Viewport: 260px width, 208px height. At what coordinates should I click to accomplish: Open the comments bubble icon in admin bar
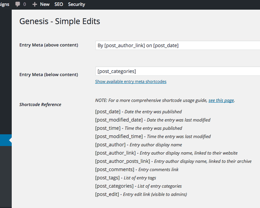(x=18, y=4)
